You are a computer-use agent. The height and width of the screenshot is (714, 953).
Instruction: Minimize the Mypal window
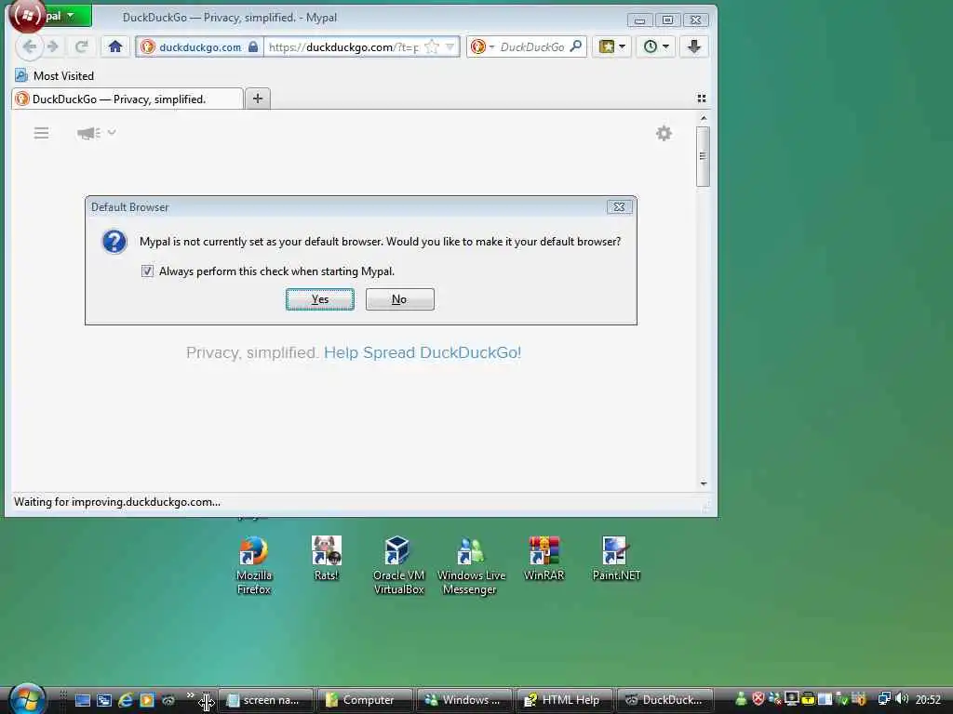click(639, 20)
